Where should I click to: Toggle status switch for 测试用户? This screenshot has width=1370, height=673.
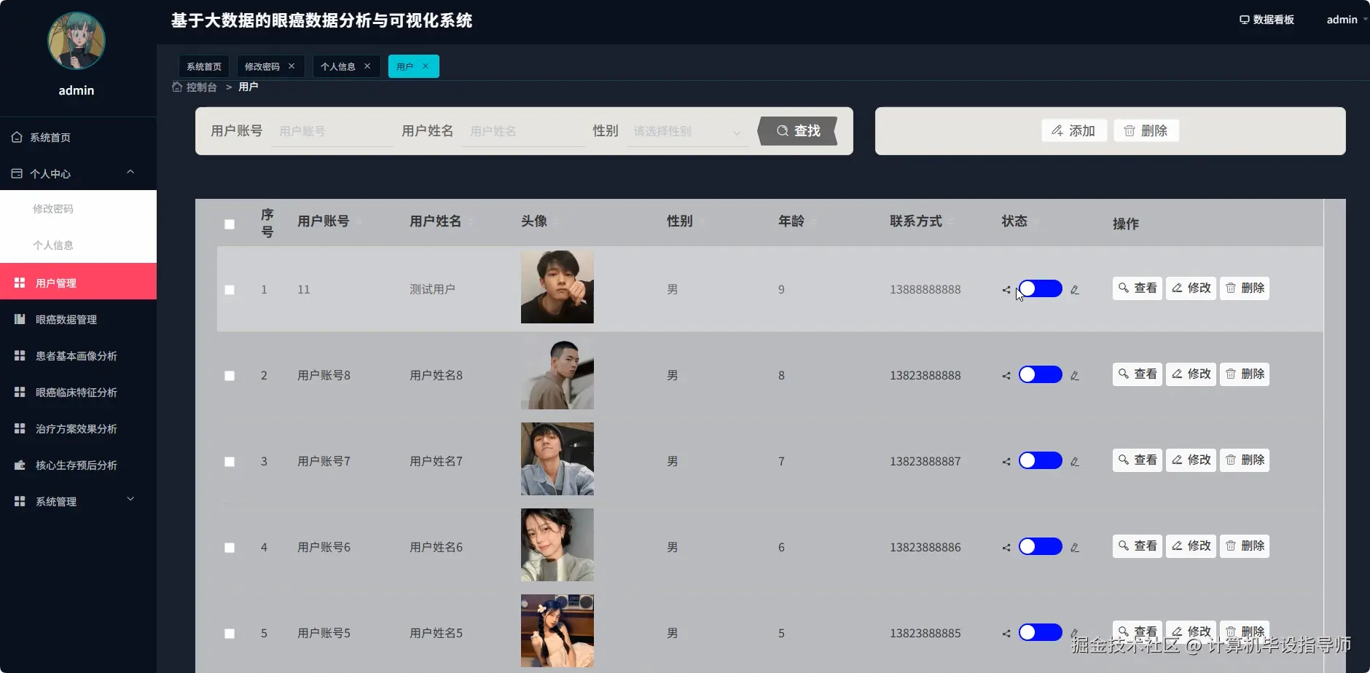pos(1040,288)
